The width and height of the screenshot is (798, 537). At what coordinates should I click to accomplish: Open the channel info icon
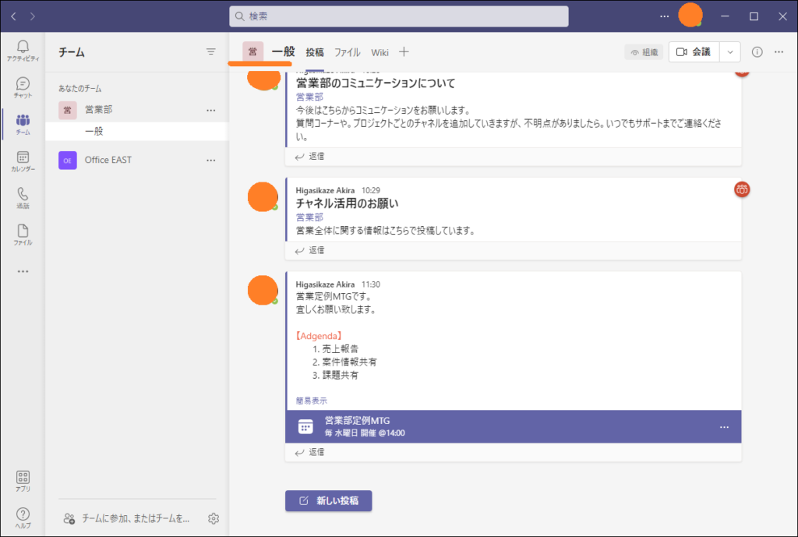pos(757,52)
